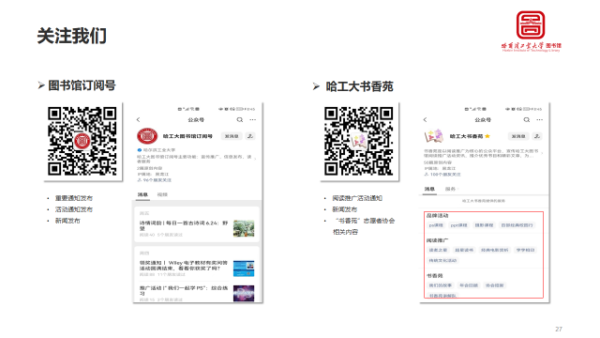Click the 发消息 button for 哈工大图书馆订阅号
The width and height of the screenshot is (600, 338).
click(x=232, y=136)
